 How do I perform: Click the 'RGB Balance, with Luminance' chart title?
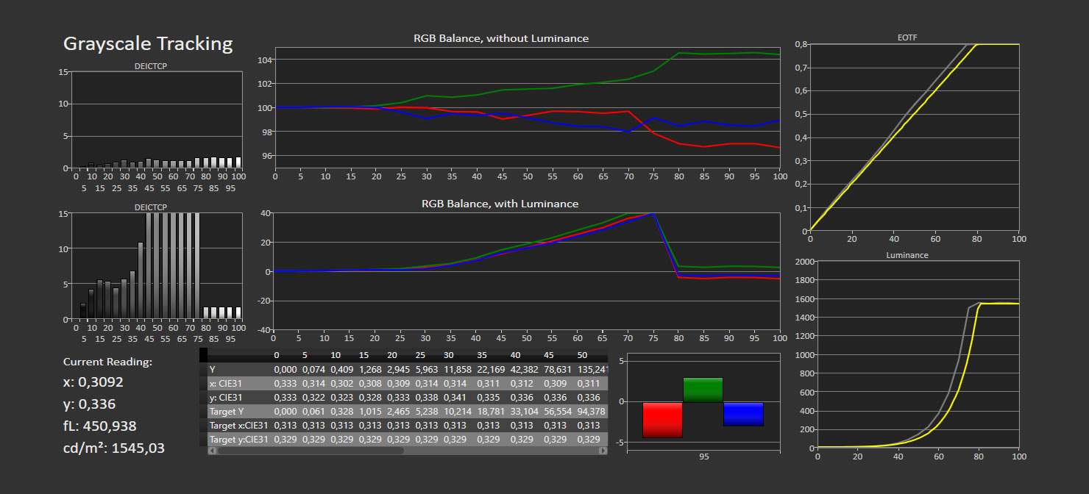pos(500,204)
